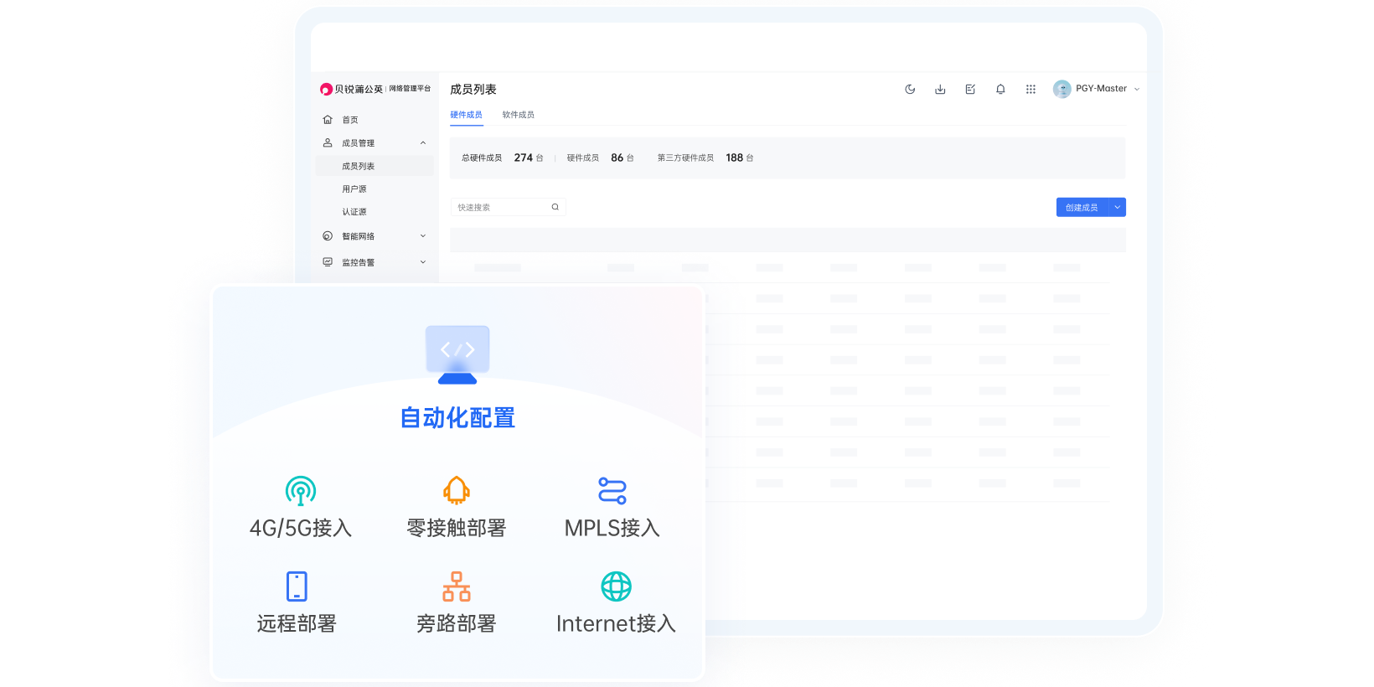Open the edit note icon in the header

coord(970,89)
